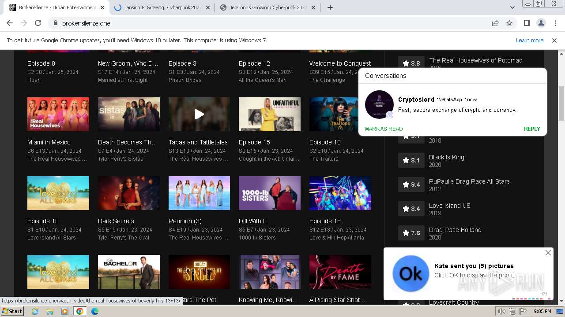The height and width of the screenshot is (317, 565).
Task: Open the Death by Fame thumbnail
Action: [x=340, y=272]
